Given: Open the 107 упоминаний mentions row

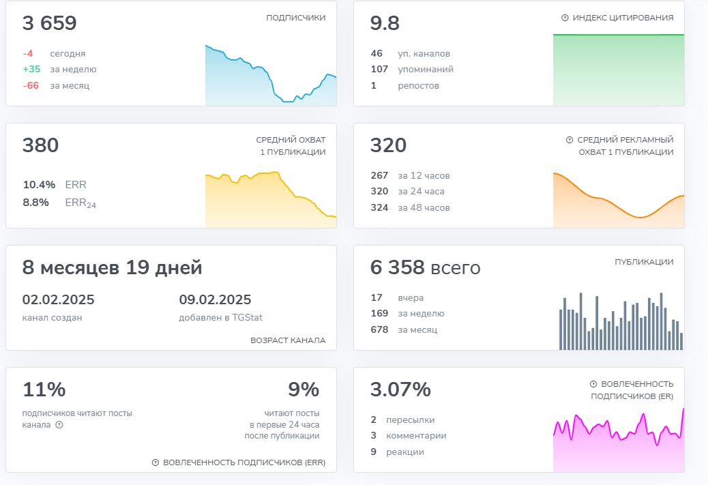Looking at the screenshot, I should pos(412,70).
